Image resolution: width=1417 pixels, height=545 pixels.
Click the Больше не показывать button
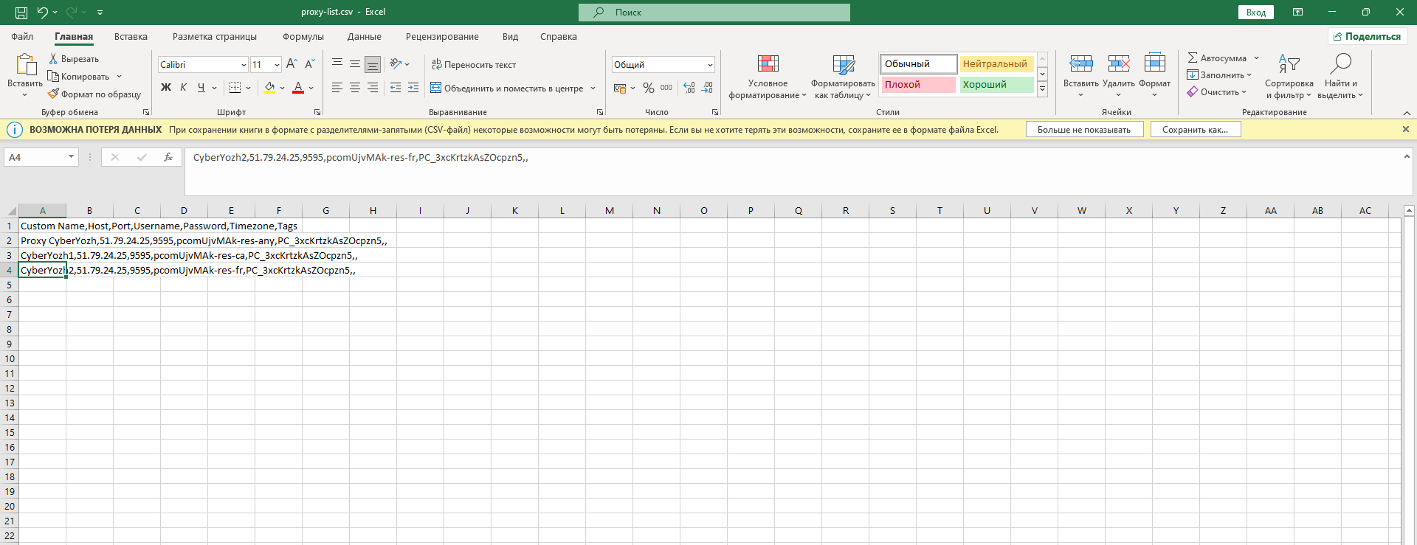(1083, 130)
